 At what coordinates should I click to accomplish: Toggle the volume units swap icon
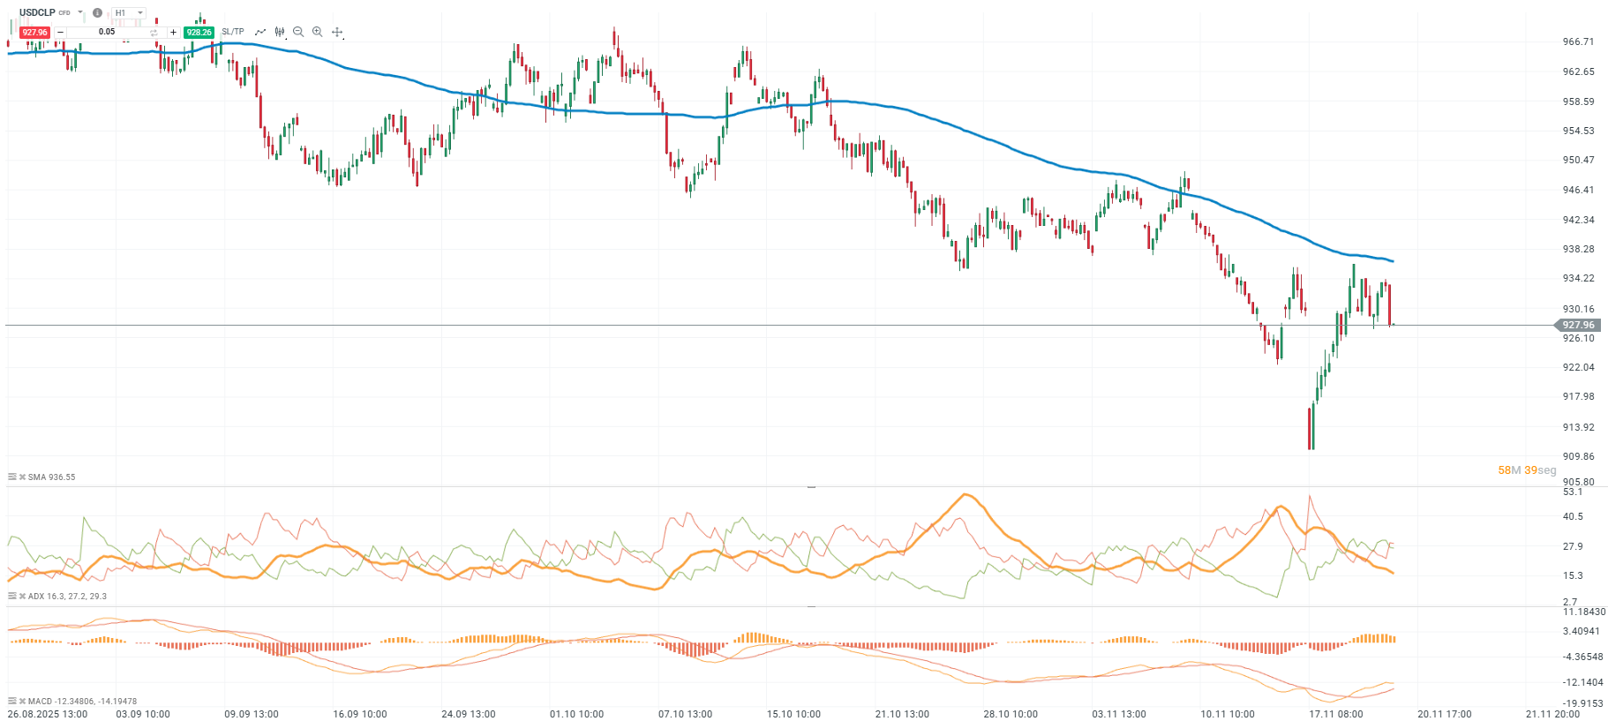154,33
